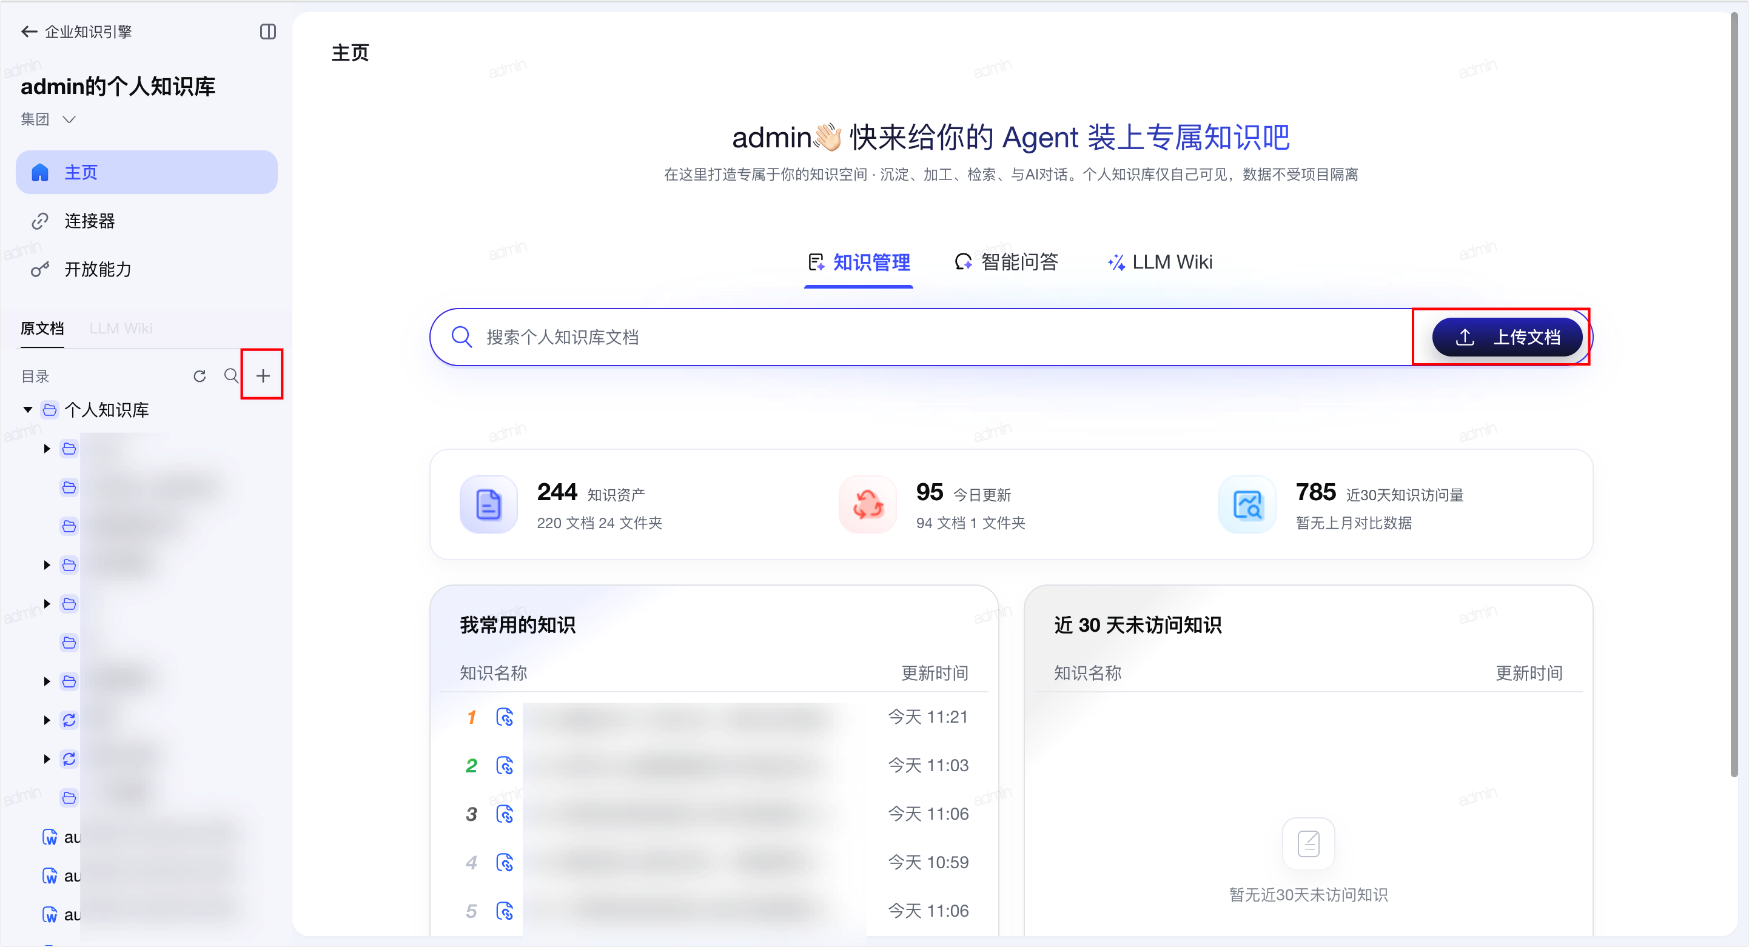Screen dimensions: 1749x947
Task: Click the back arrow beside 企业知识引擎
Action: 29,32
